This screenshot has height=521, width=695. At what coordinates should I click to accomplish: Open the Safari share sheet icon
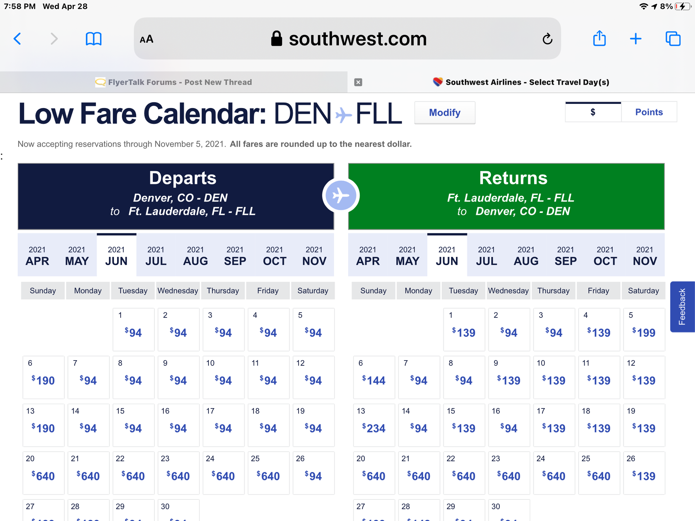click(599, 38)
